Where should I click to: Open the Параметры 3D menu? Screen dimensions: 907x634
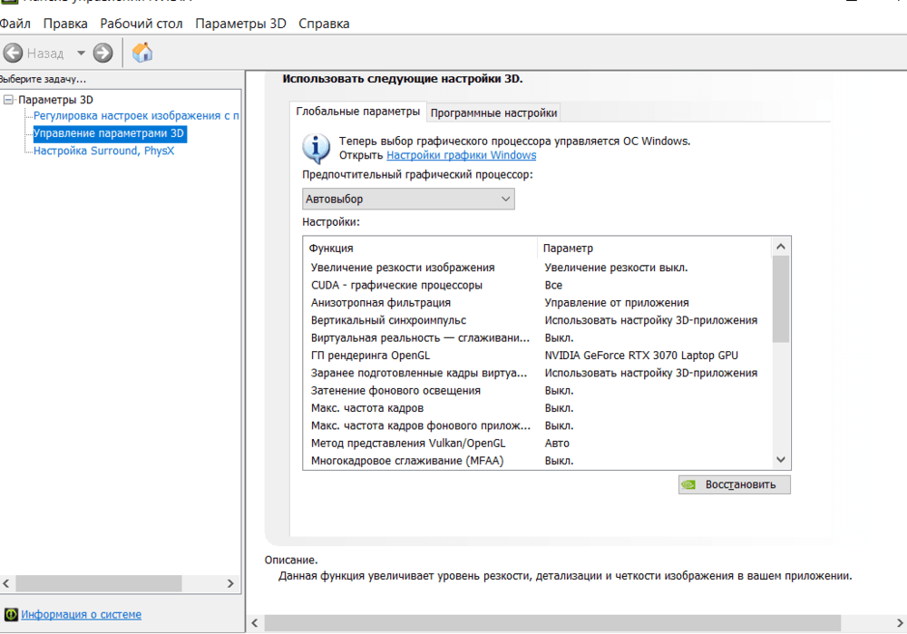point(240,24)
